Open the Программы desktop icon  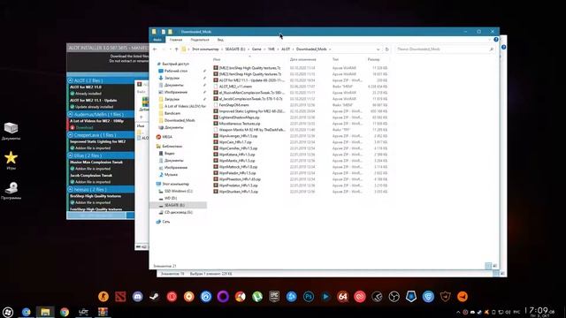11,191
